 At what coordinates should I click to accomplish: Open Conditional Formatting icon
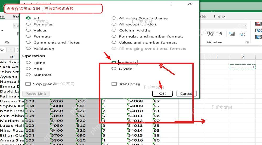tap(258, 24)
